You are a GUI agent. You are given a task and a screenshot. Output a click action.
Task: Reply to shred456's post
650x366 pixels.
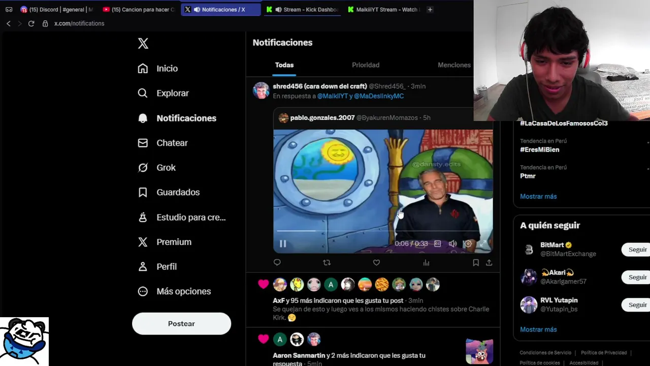277,263
